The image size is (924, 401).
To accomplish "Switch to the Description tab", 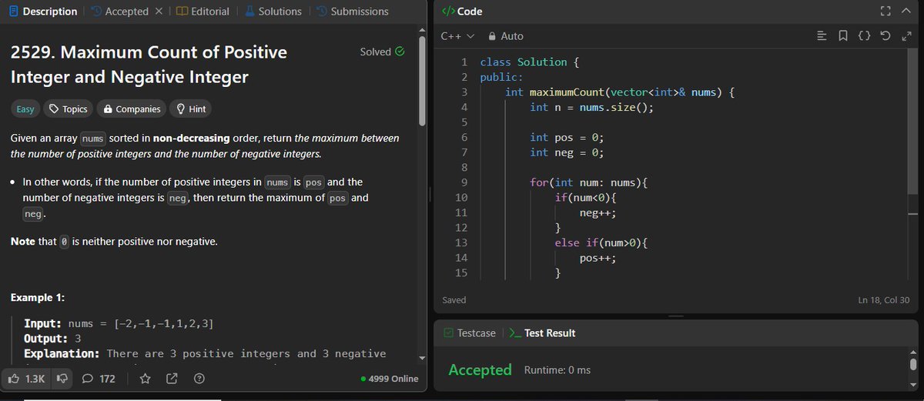I will click(42, 12).
